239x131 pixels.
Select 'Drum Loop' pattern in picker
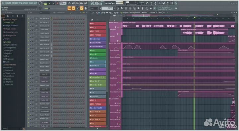tap(98, 96)
